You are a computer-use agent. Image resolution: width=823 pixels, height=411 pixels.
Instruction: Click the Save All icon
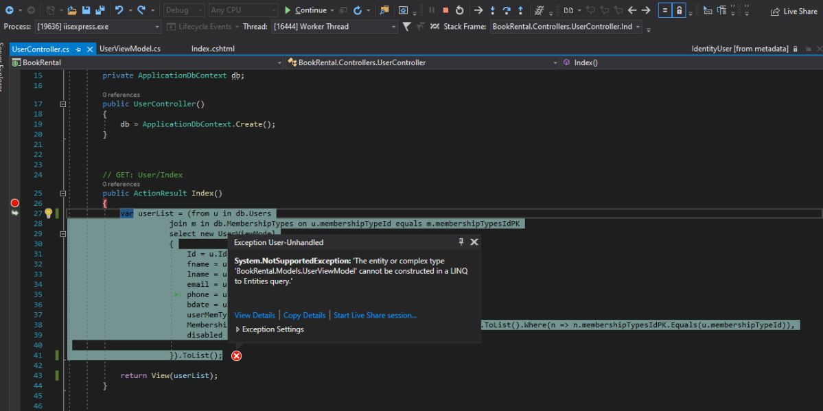pos(100,10)
